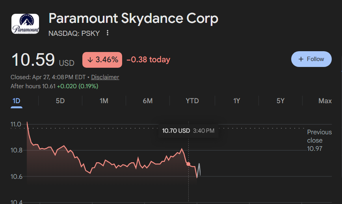The height and width of the screenshot is (204, 342).
Task: Click the plus icon in Follow button
Action: (x=301, y=59)
